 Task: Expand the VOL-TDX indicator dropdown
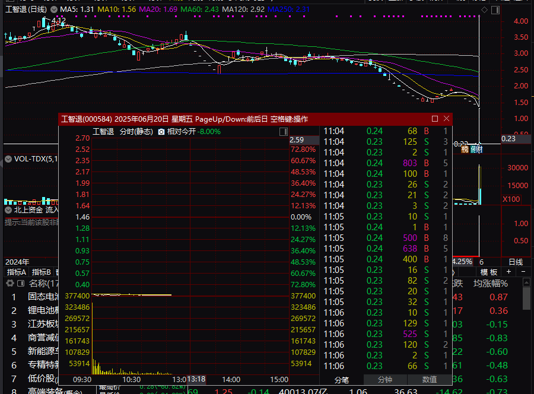coord(8,159)
